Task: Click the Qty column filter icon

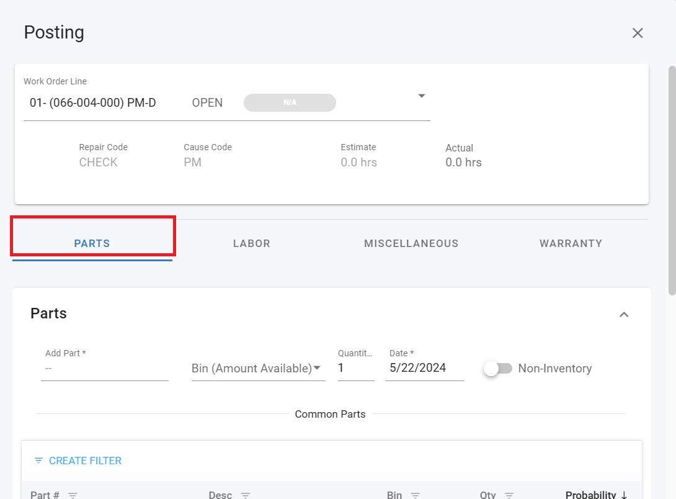Action: click(509, 495)
